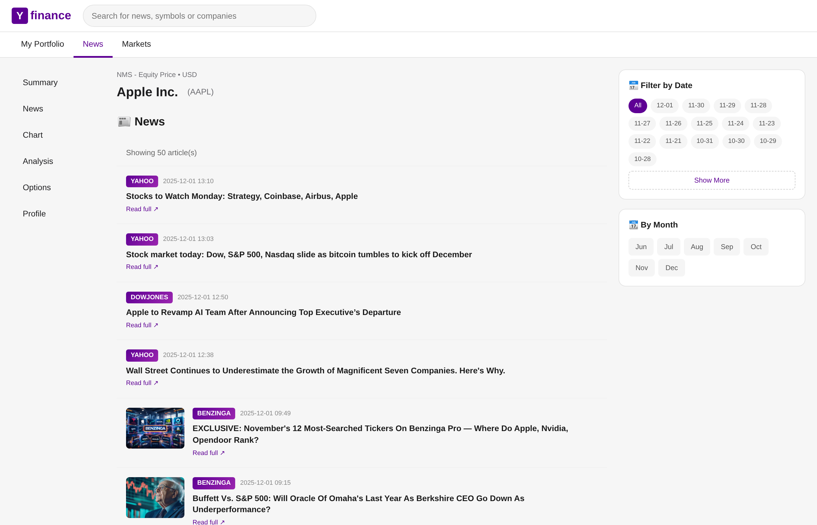The height and width of the screenshot is (525, 817).
Task: Filter articles by month Jul
Action: [668, 247]
